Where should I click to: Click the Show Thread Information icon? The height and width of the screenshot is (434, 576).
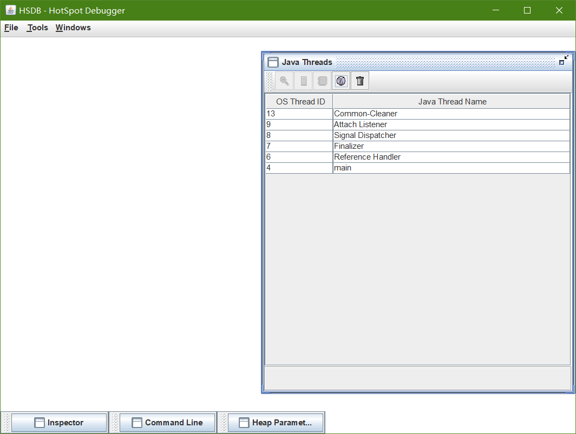point(341,81)
